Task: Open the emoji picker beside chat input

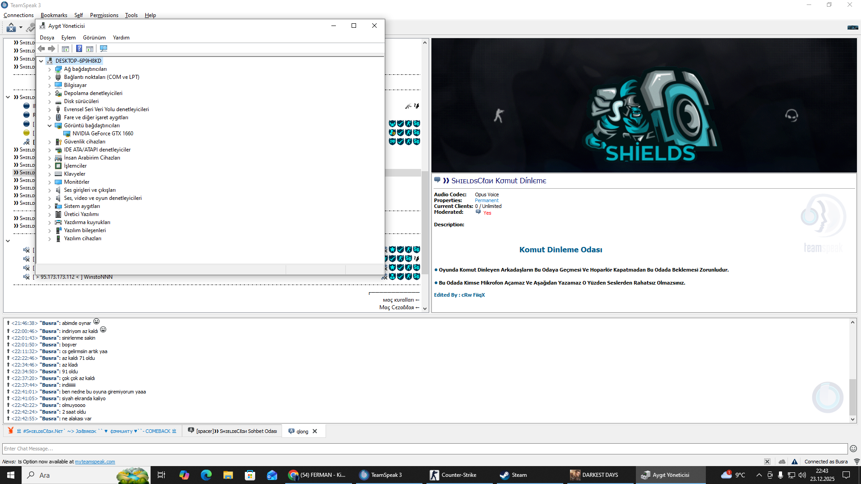Action: [x=853, y=449]
